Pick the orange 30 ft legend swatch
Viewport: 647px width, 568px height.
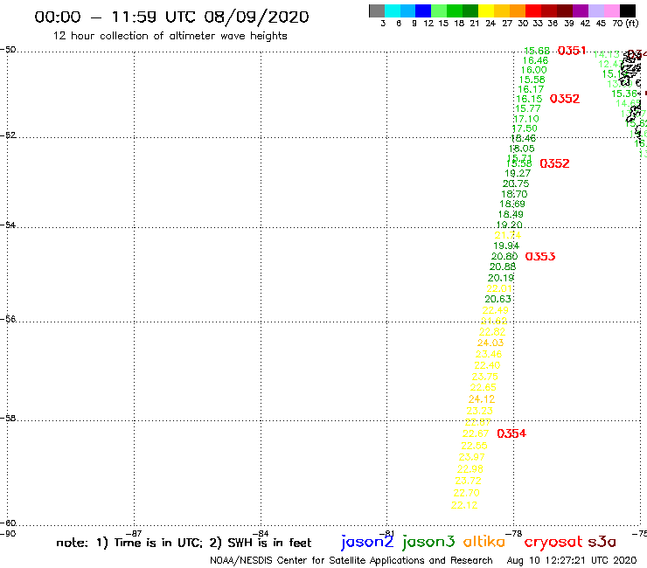[518, 10]
